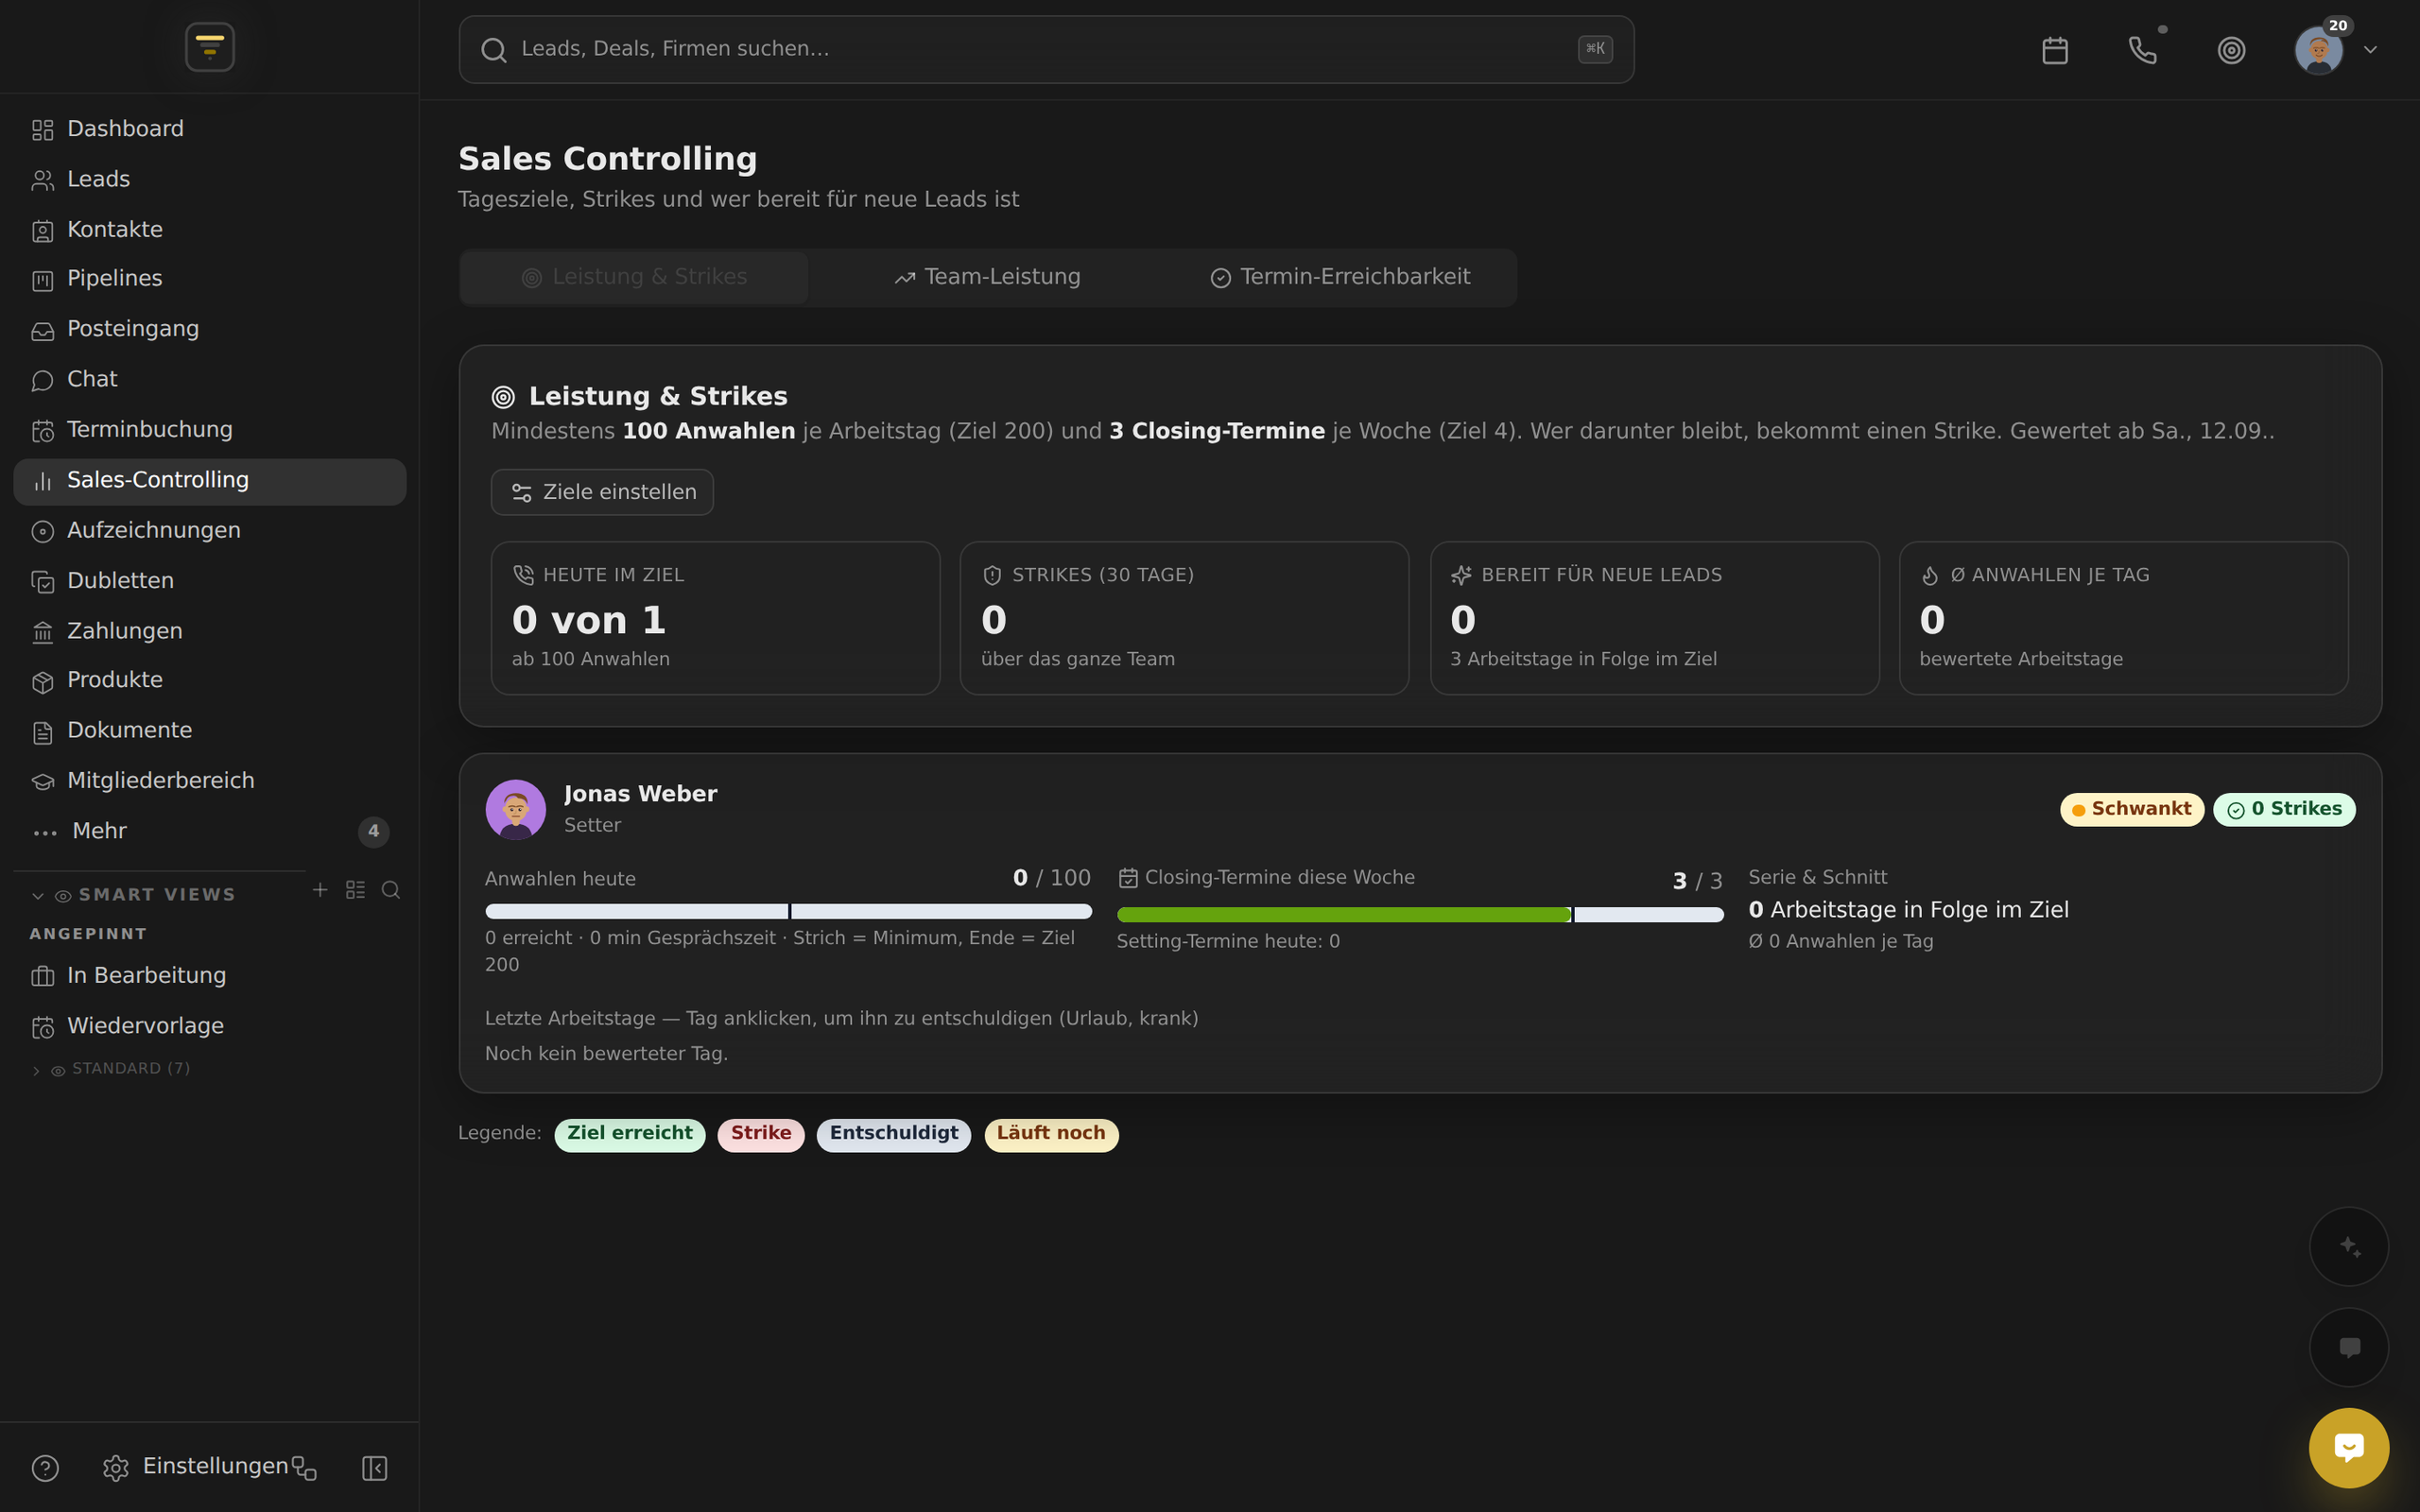Open Pipelines in sidebar
The image size is (2420, 1512).
[x=210, y=278]
